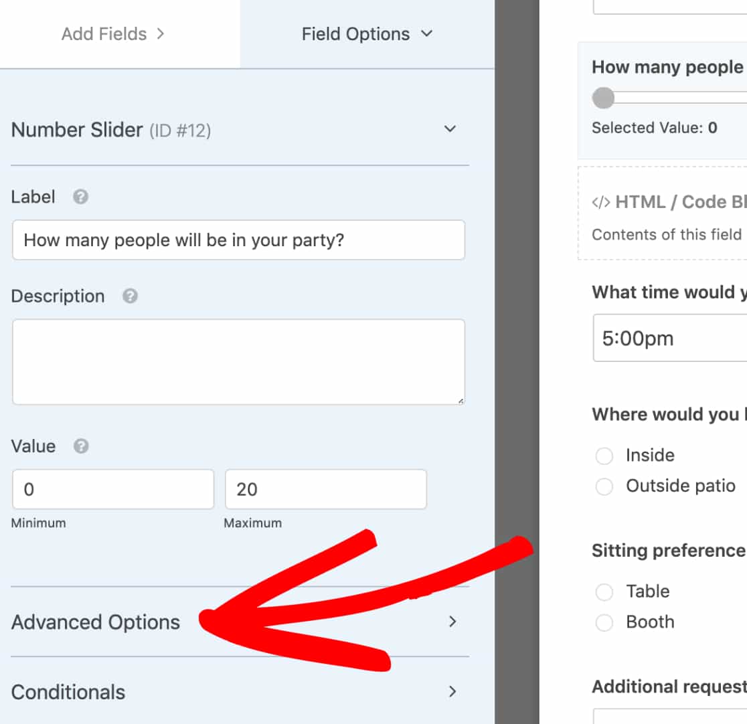
Task: Choose Booth as sitting preference
Action: pos(604,622)
